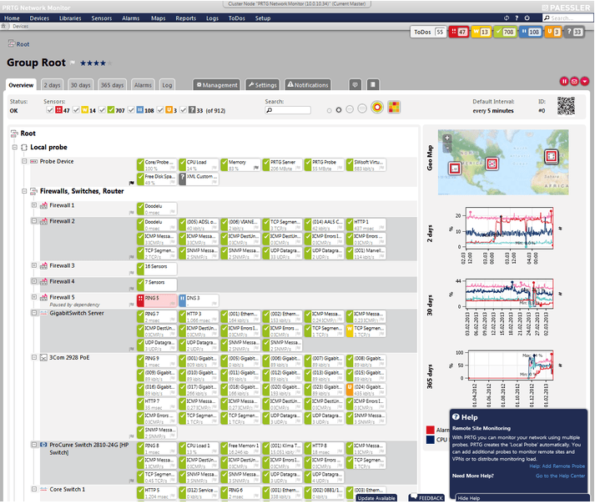Open the Maps menu

[x=158, y=18]
